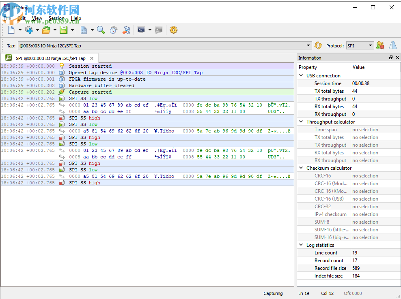Select the Capture started log line
This screenshot has width=401, height=299.
coord(90,92)
